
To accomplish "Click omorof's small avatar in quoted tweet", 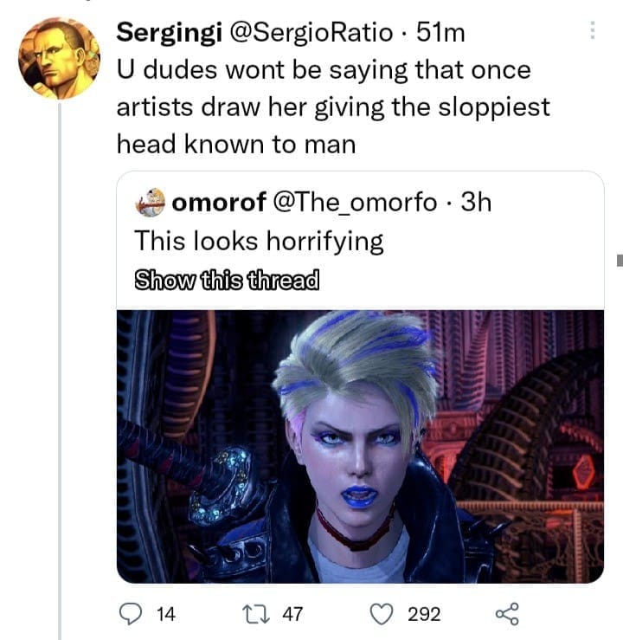I will [151, 203].
